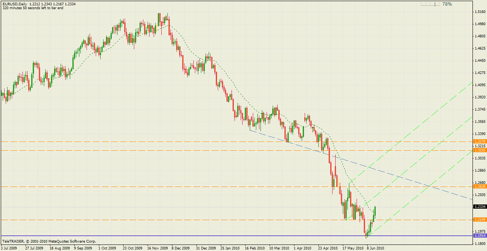Click the 1.5160 value on price axis

[480, 12]
